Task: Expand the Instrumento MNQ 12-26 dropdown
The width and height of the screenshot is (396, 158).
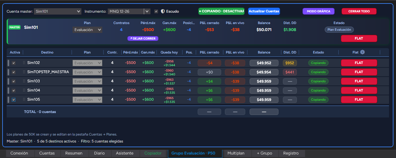Action: [x=129, y=11]
